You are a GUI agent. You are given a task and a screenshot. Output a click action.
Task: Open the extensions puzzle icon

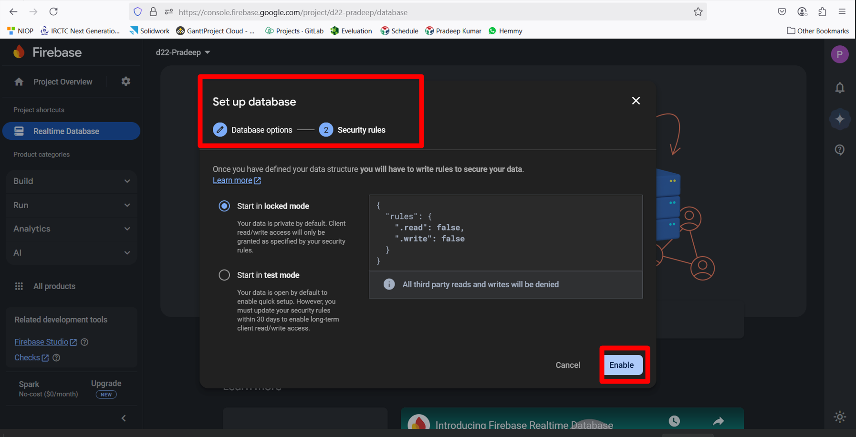822,12
